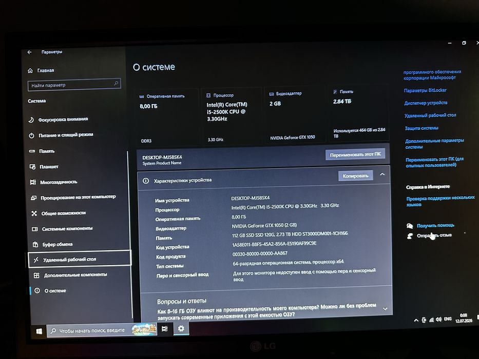Screen dimensions: 479x359
Task: Click the Код продукта value 00330-80000-00000-AA867
Action: [260, 253]
